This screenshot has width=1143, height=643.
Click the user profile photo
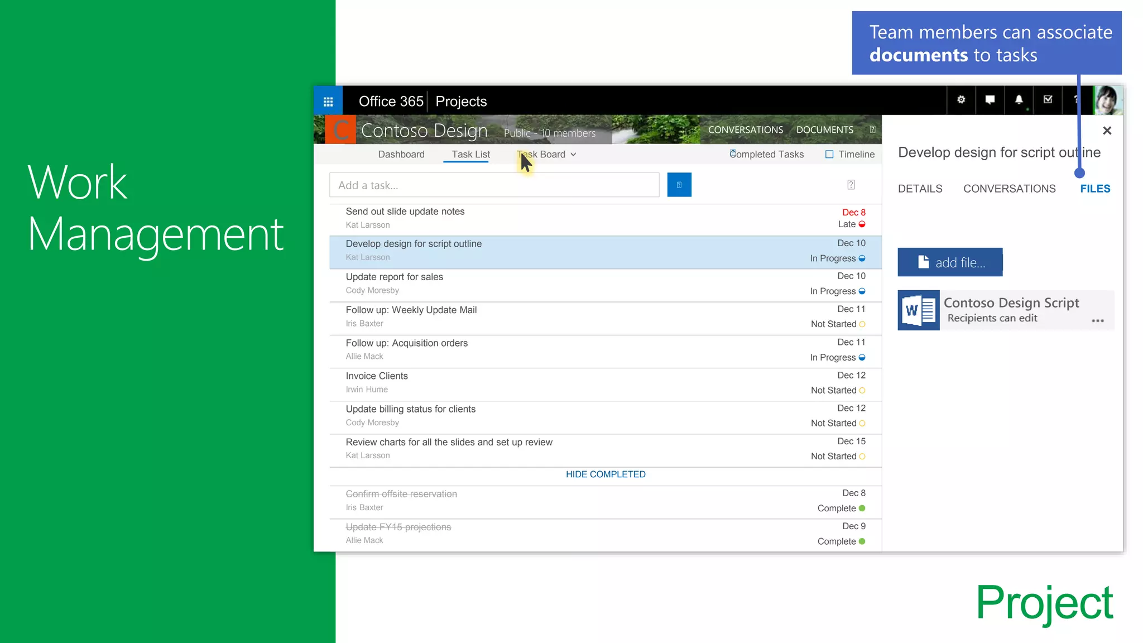pyautogui.click(x=1107, y=100)
